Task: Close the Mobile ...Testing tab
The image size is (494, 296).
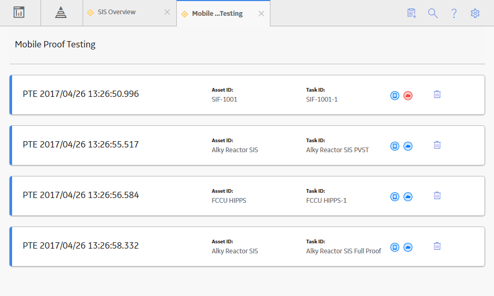Action: [x=261, y=14]
